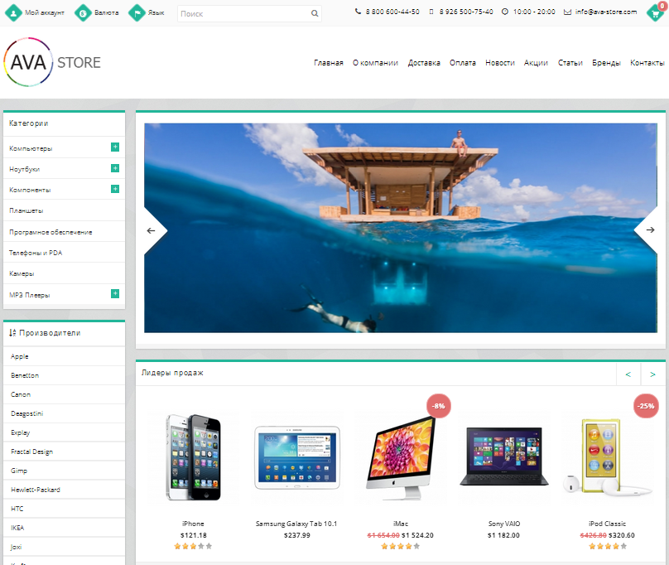669x565 pixels.
Task: Select HTC manufacturer
Action: [17, 509]
